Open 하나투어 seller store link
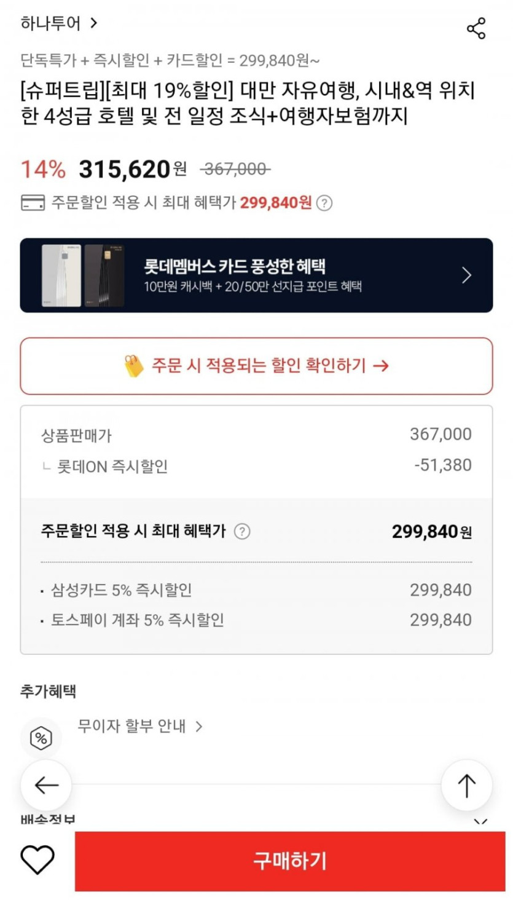Viewport: 513px width, 900px height. [59, 24]
